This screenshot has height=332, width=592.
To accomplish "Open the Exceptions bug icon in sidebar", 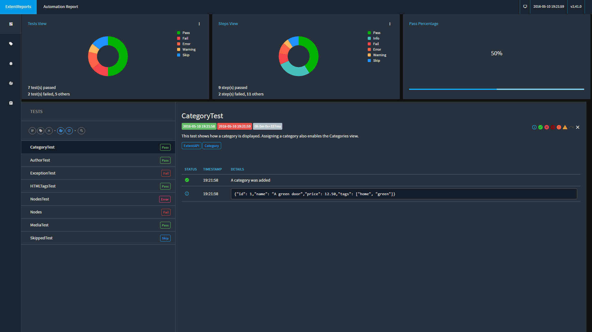I will [x=11, y=64].
